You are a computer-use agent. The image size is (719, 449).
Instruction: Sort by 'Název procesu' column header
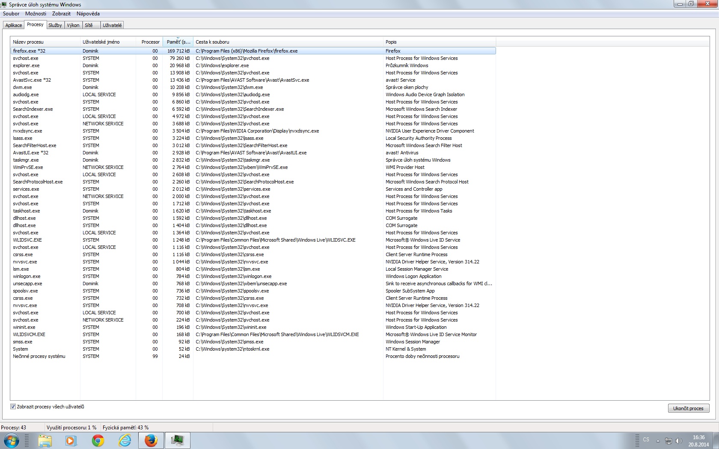pyautogui.click(x=45, y=42)
